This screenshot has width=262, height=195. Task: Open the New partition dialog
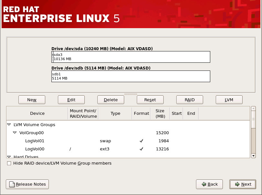[x=32, y=100]
